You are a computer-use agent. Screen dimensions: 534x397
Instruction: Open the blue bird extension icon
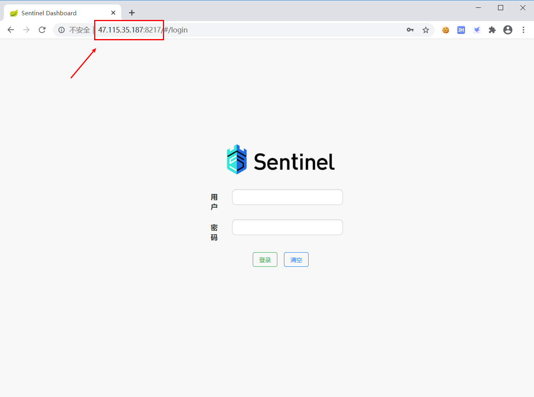477,30
